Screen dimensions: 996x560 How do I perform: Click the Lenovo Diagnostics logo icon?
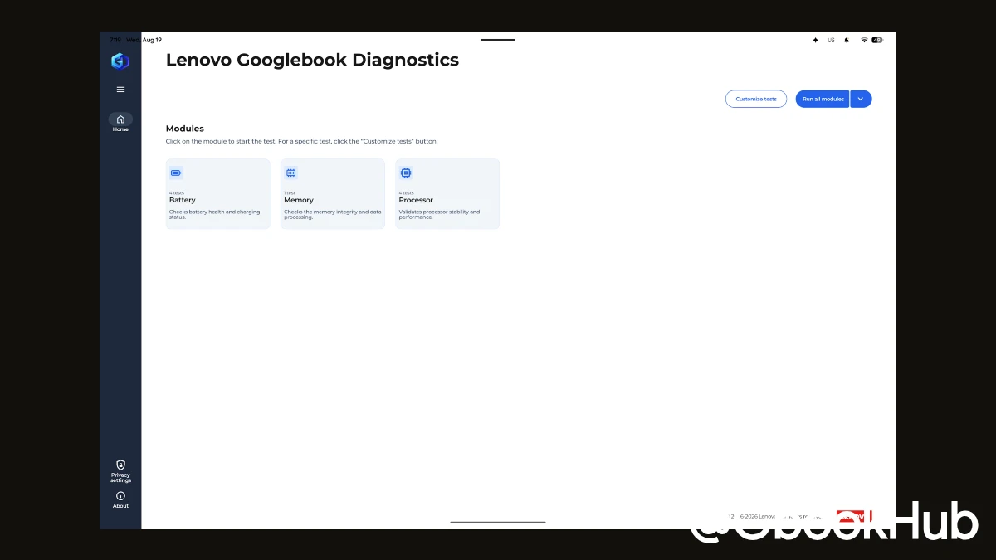pyautogui.click(x=120, y=61)
